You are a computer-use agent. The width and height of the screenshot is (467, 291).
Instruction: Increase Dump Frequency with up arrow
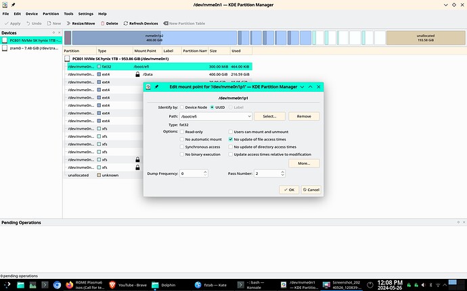point(205,171)
